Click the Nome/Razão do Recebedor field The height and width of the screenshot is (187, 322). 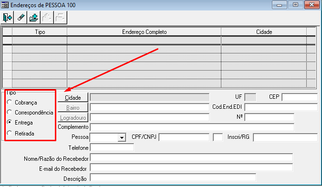(x=191, y=157)
